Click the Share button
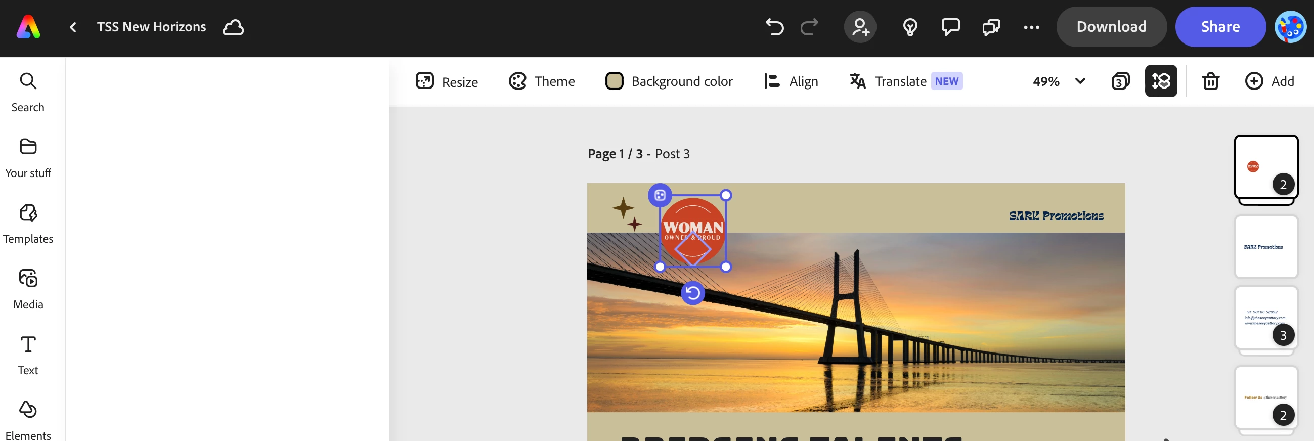Screen dimensions: 1314x441 click(x=1220, y=27)
